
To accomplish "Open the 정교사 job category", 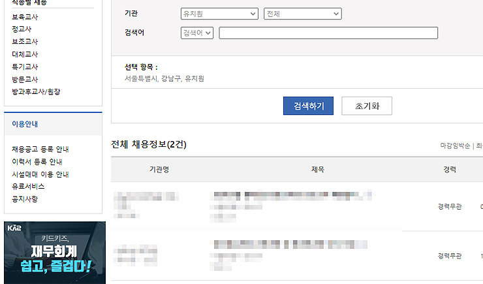I will [x=22, y=29].
